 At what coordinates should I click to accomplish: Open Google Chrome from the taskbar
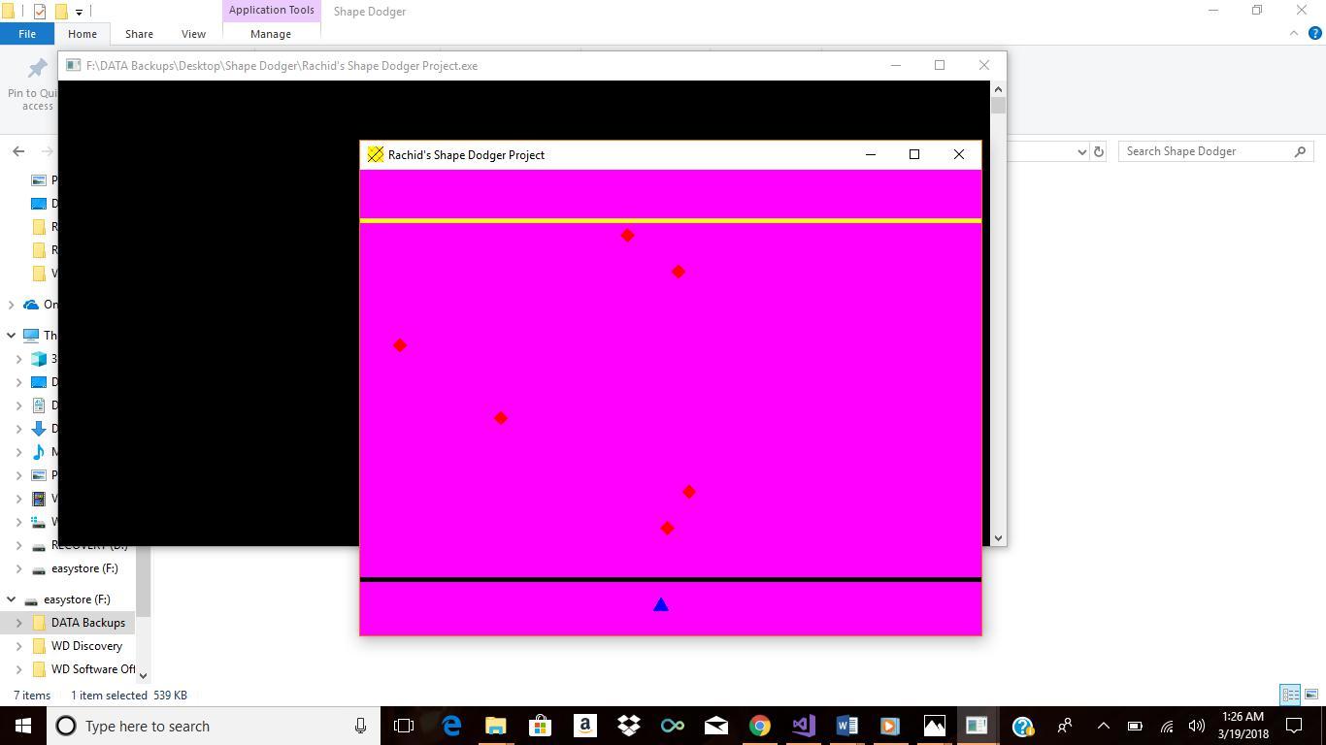(x=759, y=726)
